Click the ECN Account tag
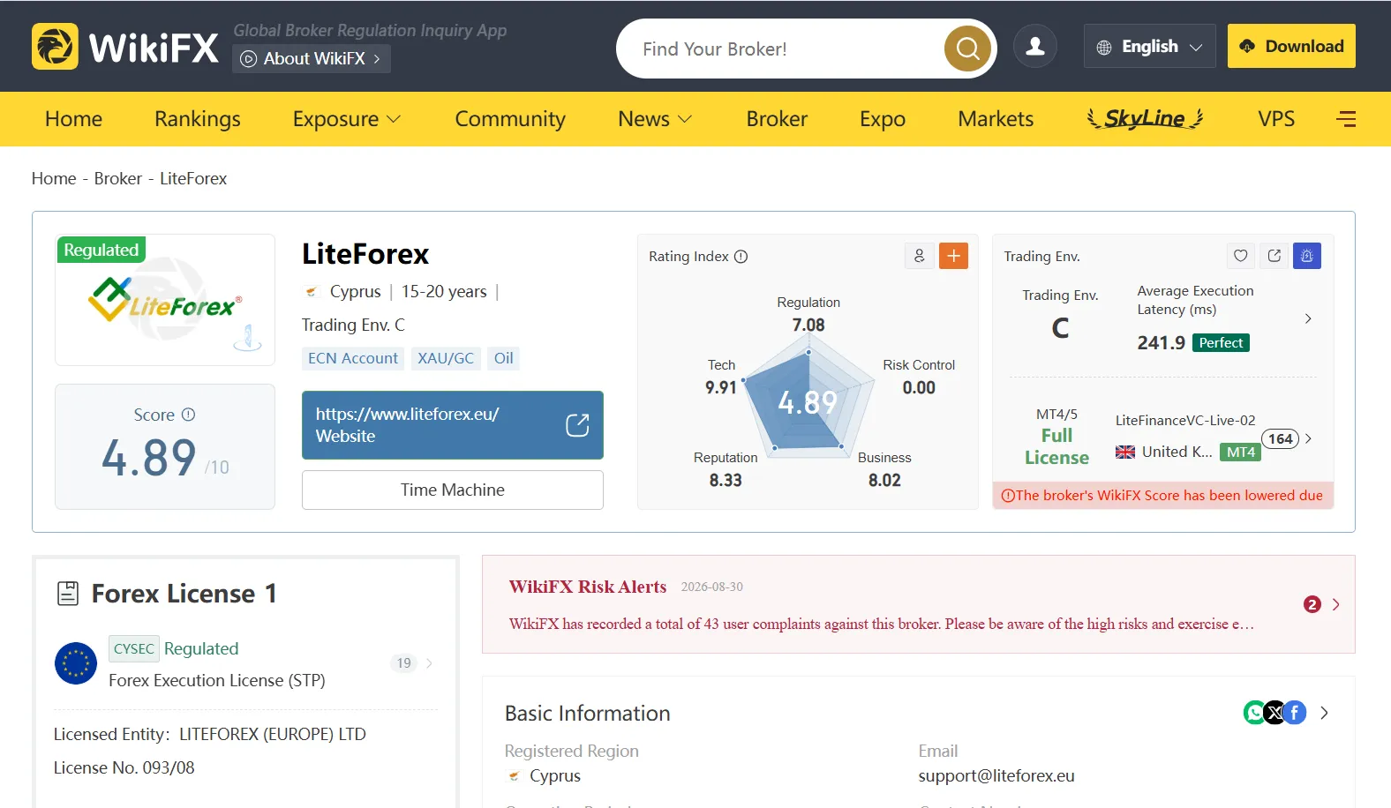The image size is (1391, 808). coord(353,358)
